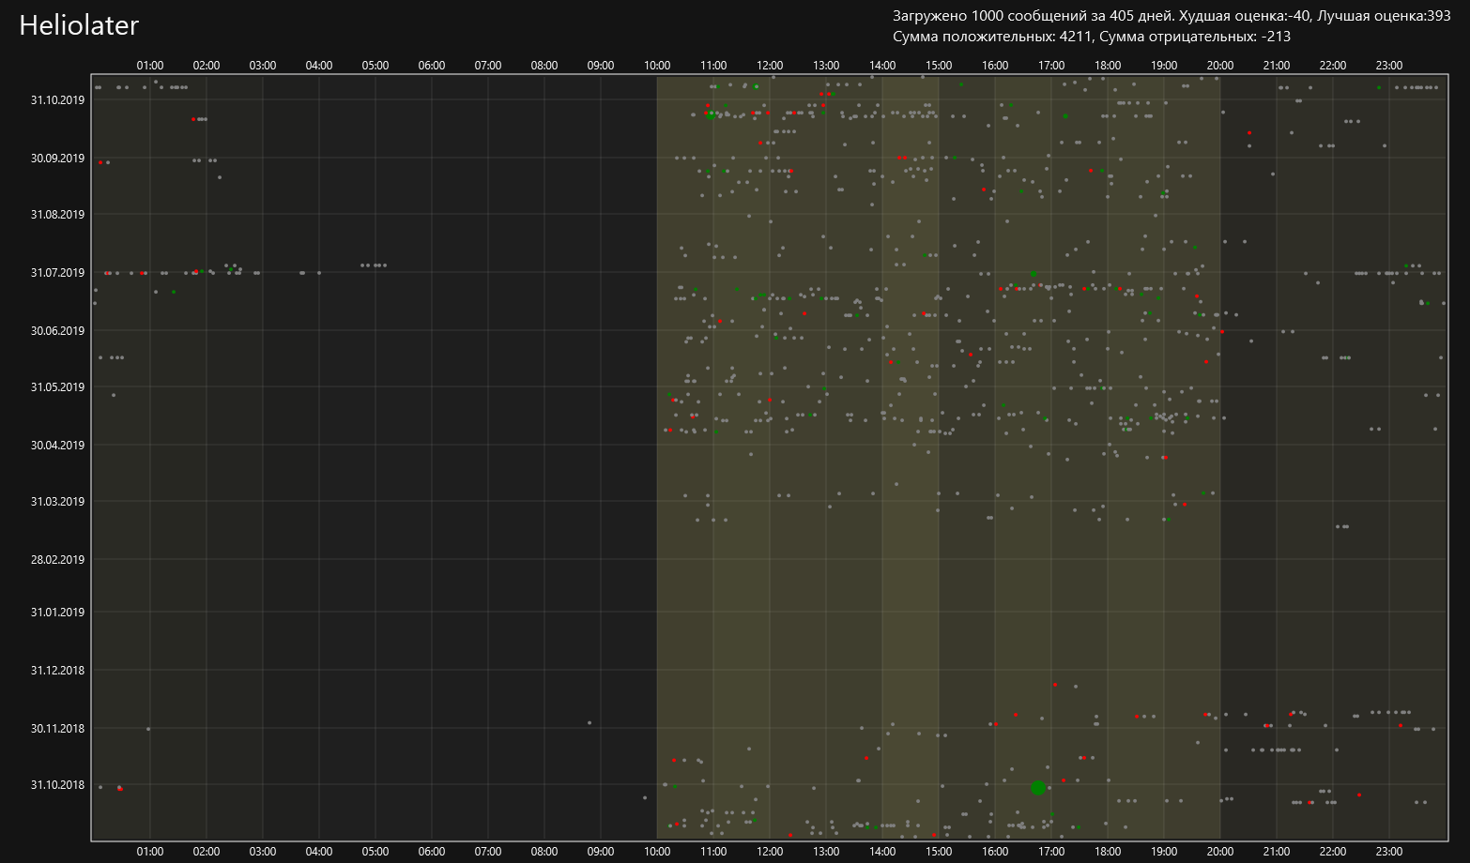Click the lone gray dot on the 30.11.2018 row near 01:00

(148, 729)
